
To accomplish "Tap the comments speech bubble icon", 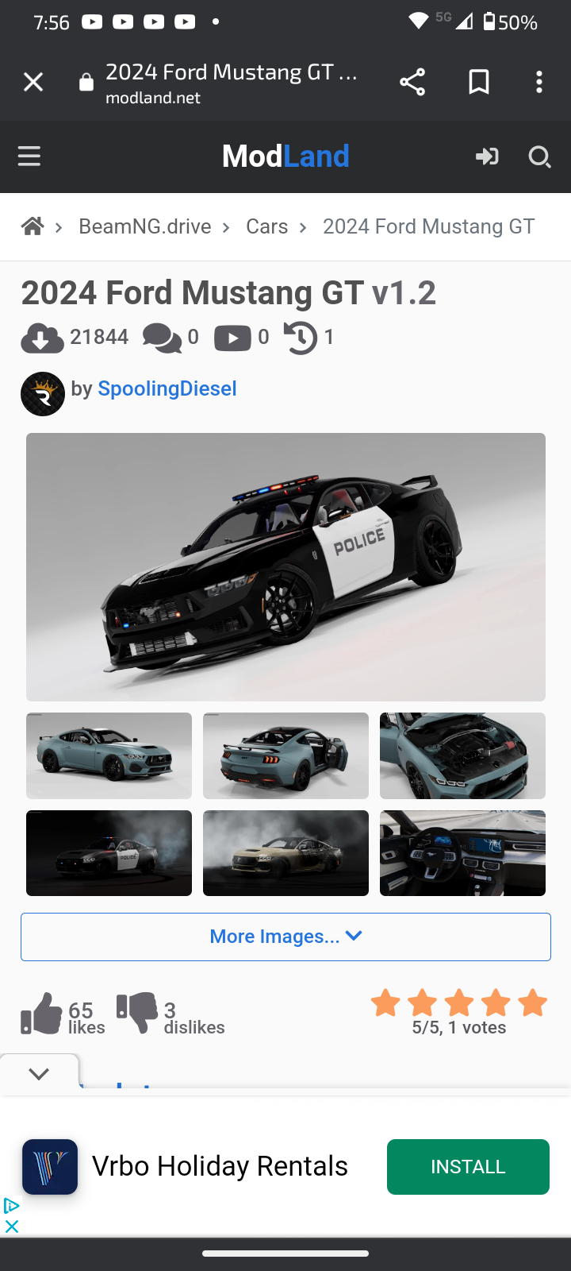I will [162, 338].
